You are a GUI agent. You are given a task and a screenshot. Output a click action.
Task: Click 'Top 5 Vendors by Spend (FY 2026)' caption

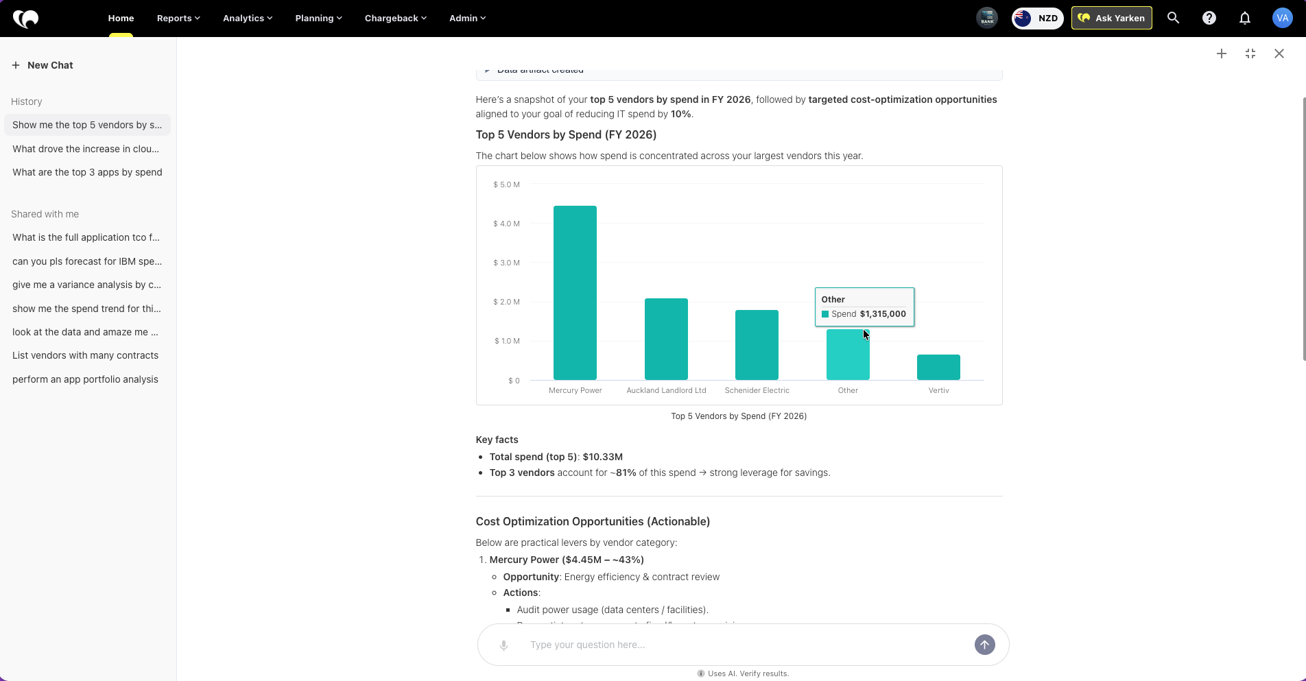coord(739,416)
